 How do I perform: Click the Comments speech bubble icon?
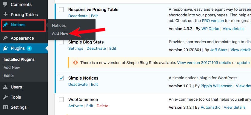coord(5,4)
